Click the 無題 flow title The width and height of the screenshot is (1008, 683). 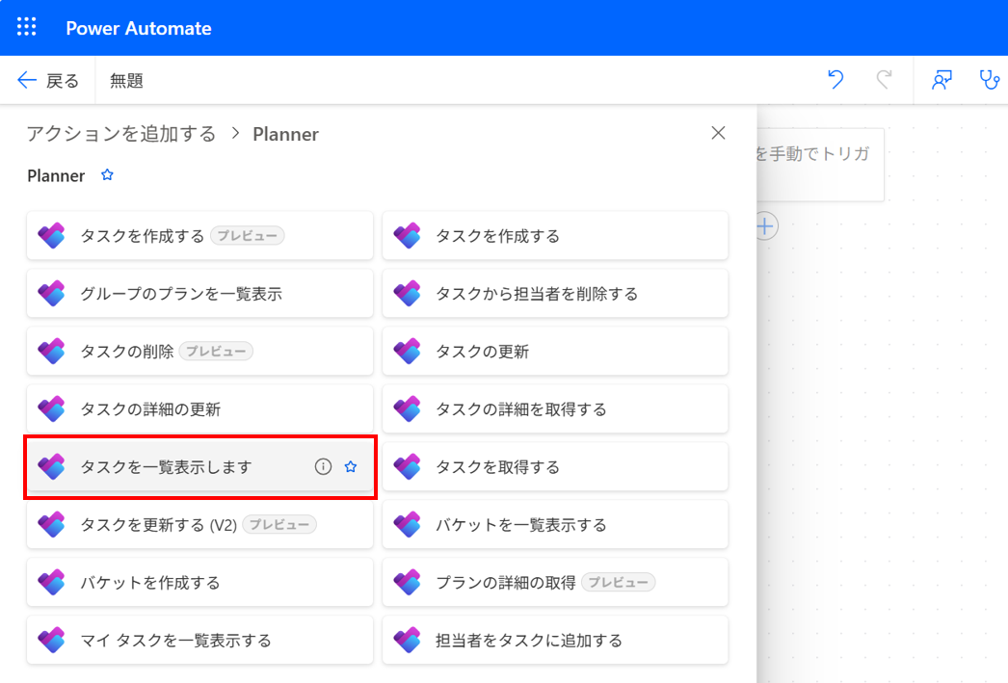click(126, 80)
